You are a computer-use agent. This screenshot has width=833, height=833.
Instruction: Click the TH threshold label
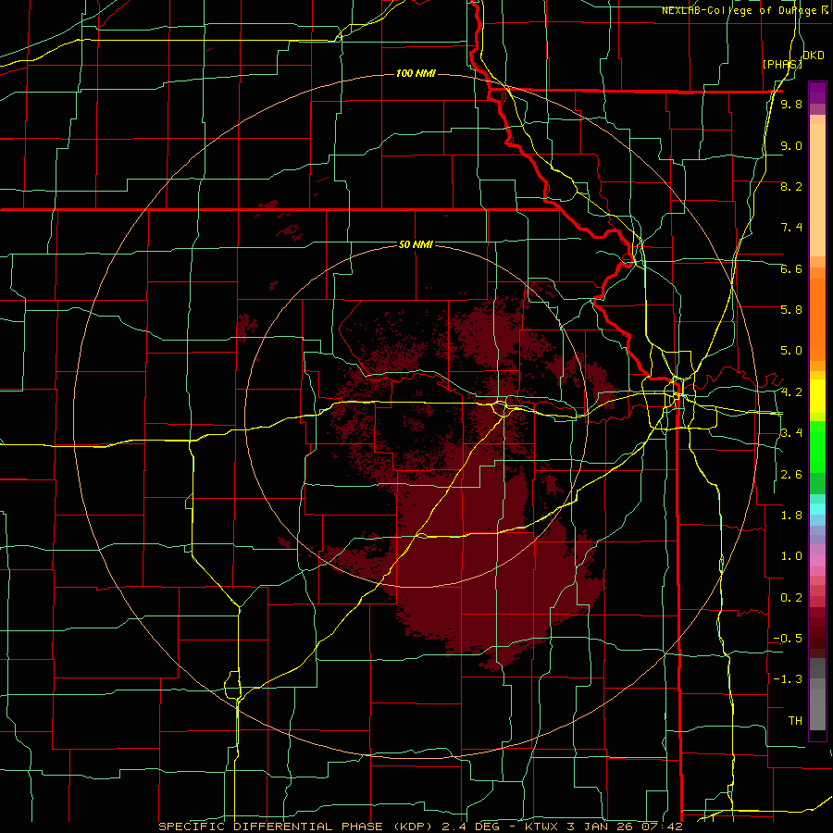[795, 721]
